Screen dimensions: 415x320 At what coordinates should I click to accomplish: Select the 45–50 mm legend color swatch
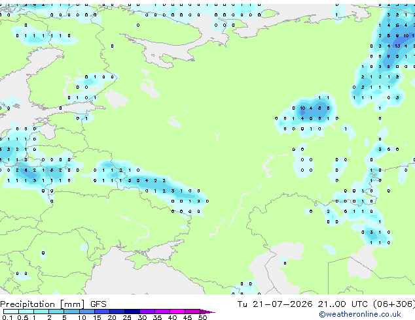point(192,312)
